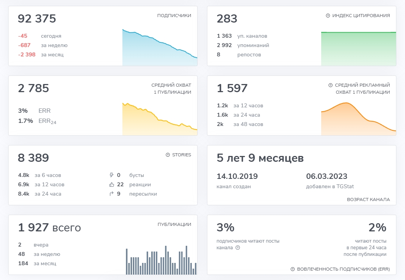Click the '1 927 всего' publications total
Image resolution: width=405 pixels, height=280 pixels.
pos(50,227)
